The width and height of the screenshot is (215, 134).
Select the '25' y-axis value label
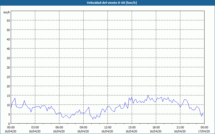tap(8, 77)
